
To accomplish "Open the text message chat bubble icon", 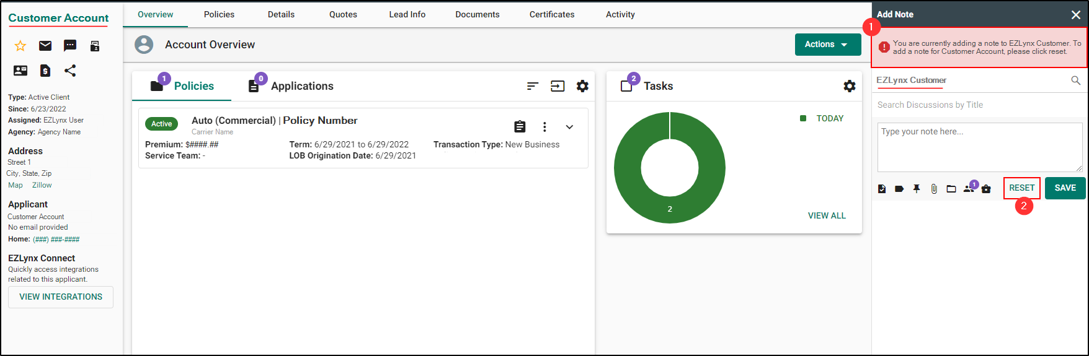I will [70, 46].
